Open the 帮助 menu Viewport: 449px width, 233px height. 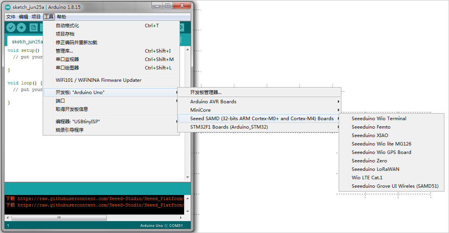click(x=61, y=17)
